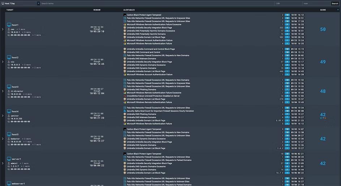Viewport: 341px width, 186px height.
Task: Click the CrowdStrike Falcon alert icon in host3
Action: click(x=125, y=96)
